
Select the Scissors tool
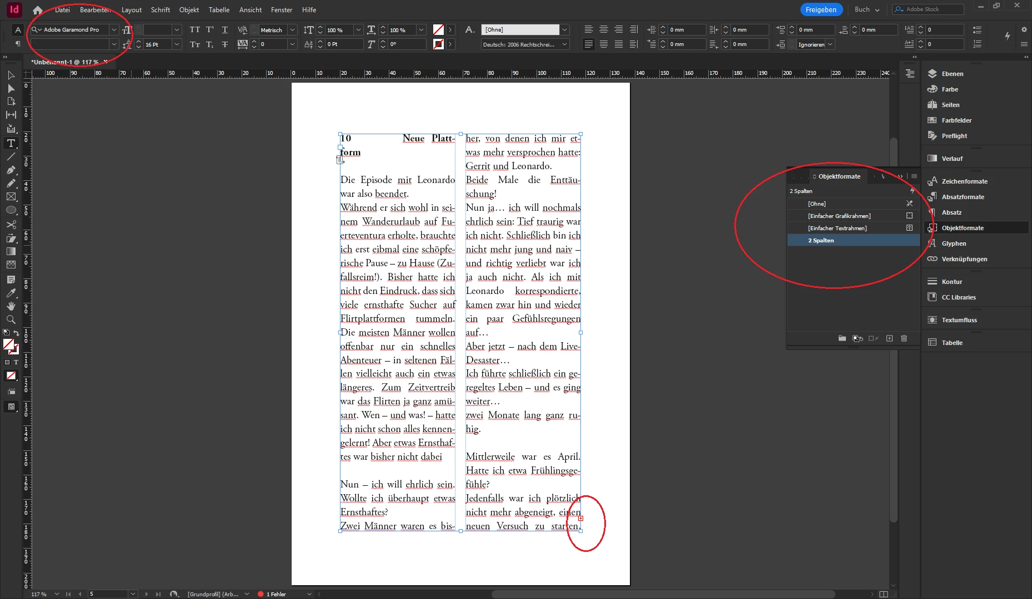point(11,225)
